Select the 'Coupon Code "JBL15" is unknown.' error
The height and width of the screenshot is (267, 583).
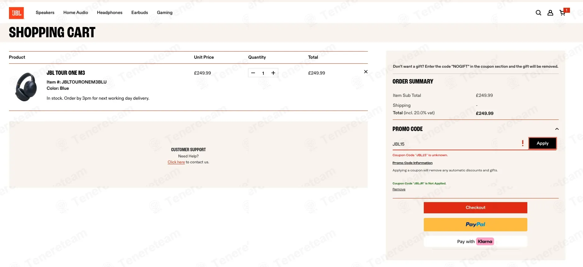[x=420, y=155]
